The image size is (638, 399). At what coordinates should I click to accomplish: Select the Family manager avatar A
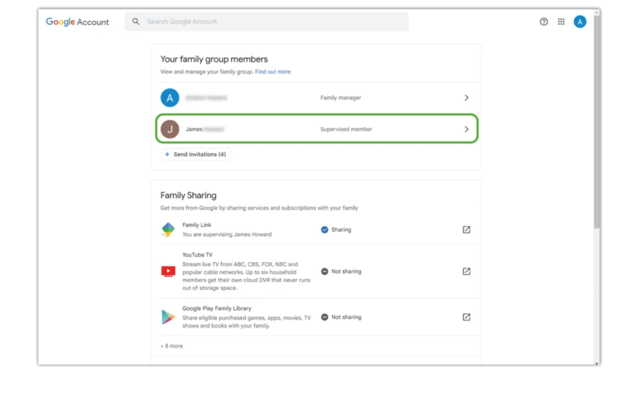click(x=169, y=98)
